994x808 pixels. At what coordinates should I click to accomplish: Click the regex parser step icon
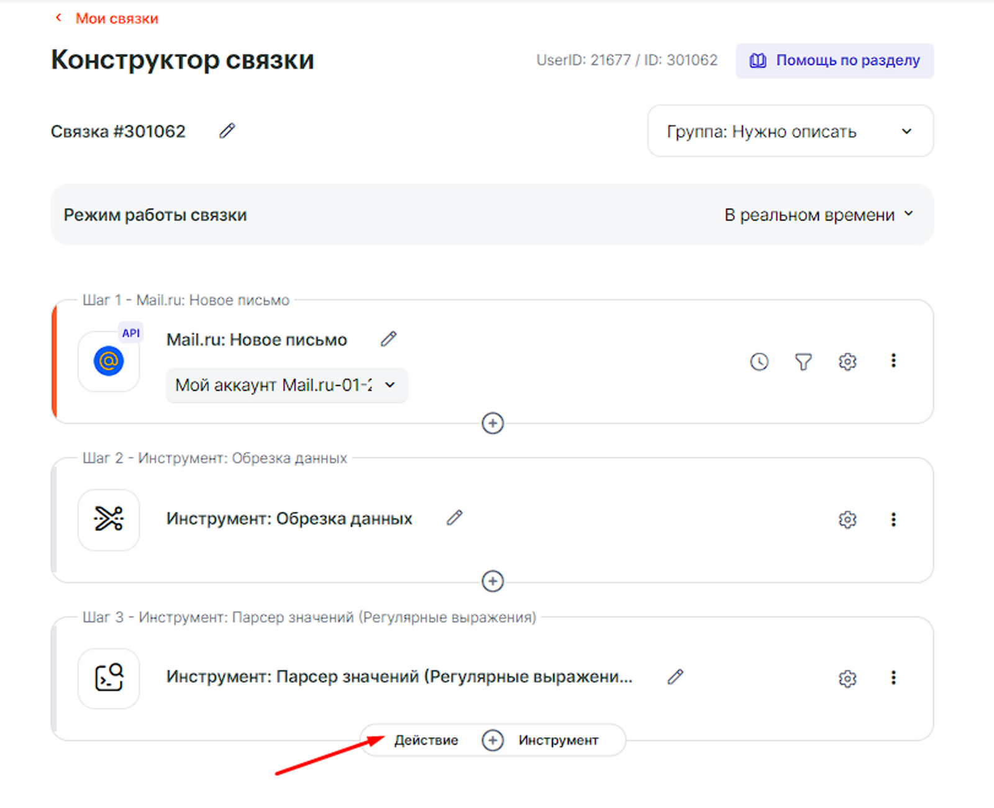click(x=109, y=678)
